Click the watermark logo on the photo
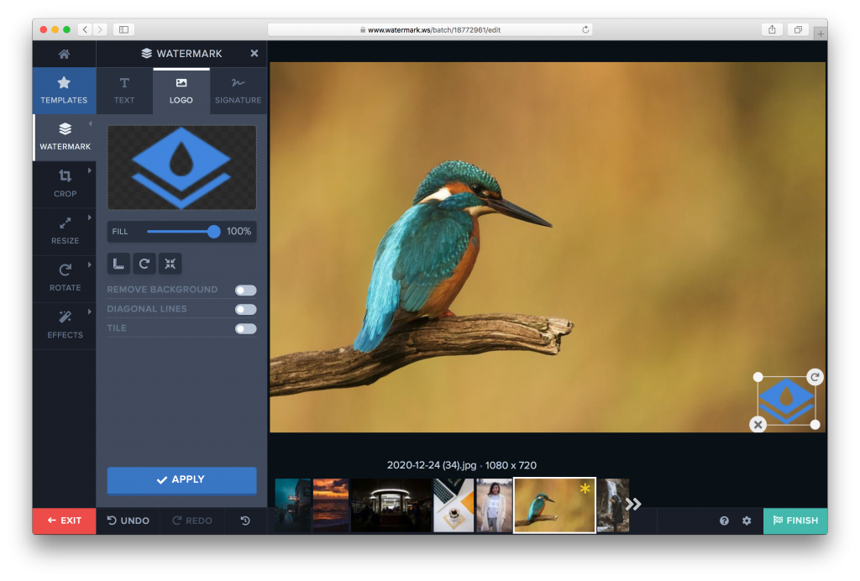Screen dimensions: 860x581 (x=786, y=400)
